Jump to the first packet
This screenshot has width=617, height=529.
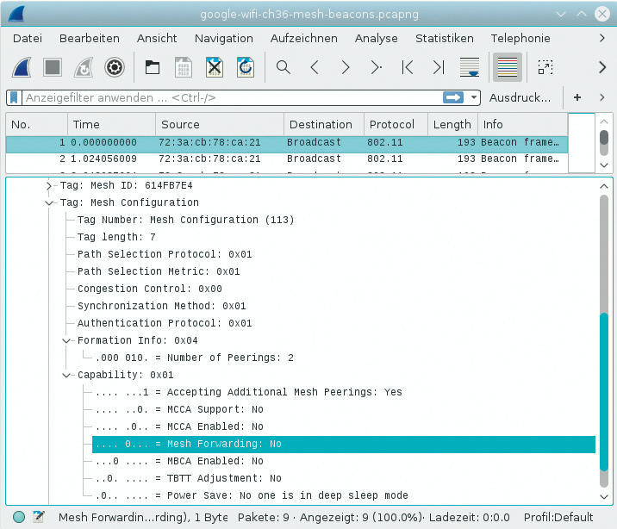[408, 67]
